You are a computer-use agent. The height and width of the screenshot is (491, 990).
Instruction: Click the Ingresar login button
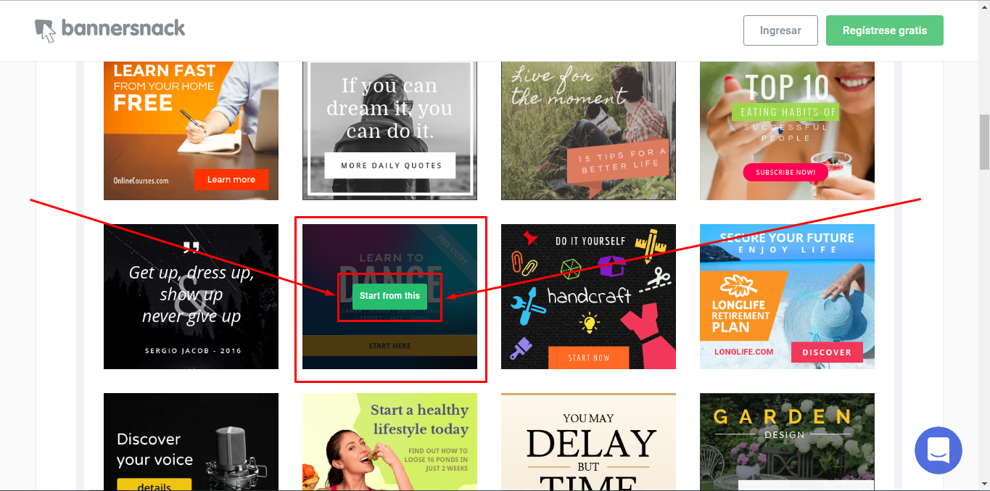pos(780,30)
